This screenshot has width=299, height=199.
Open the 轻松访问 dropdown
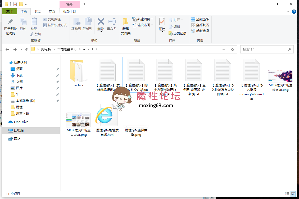143,25
